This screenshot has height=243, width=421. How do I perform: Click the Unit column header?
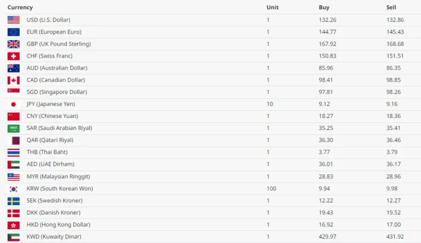(272, 8)
